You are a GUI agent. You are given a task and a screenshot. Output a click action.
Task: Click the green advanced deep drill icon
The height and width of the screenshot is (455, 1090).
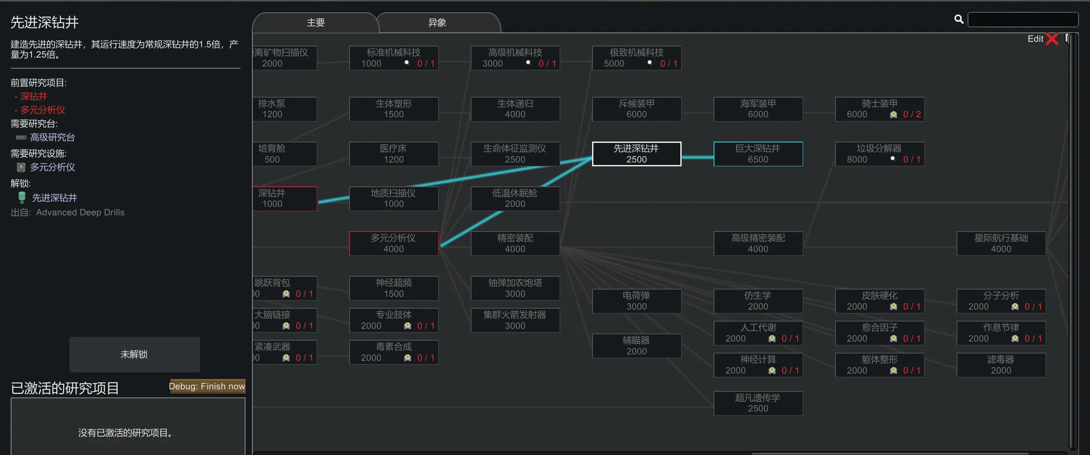tap(22, 197)
